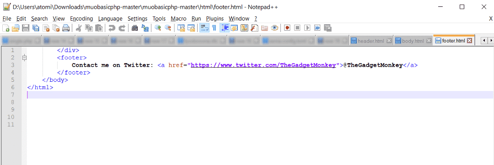Click line number 7 in the margin
494x165 pixels.
coord(13,95)
